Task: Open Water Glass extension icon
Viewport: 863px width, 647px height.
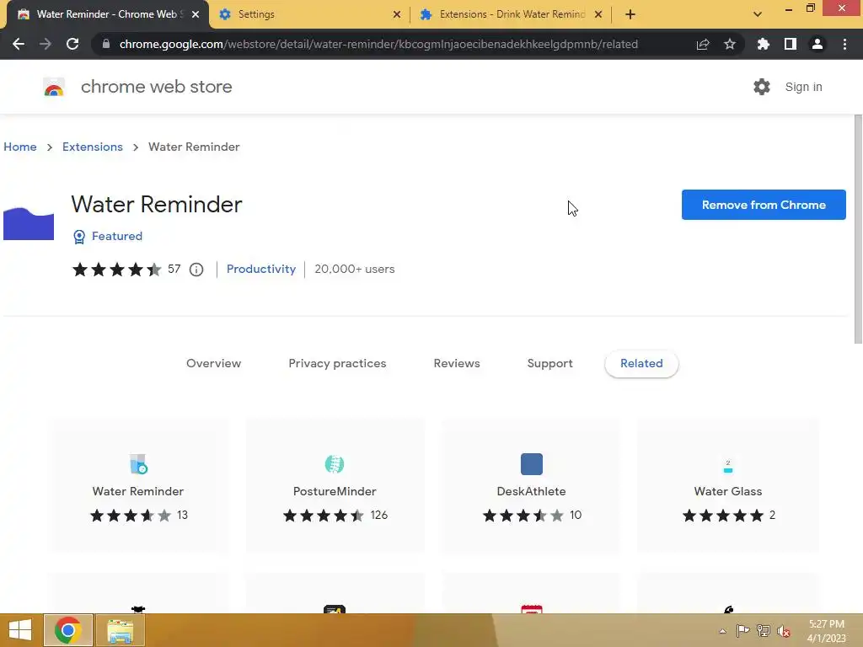Action: (728, 465)
